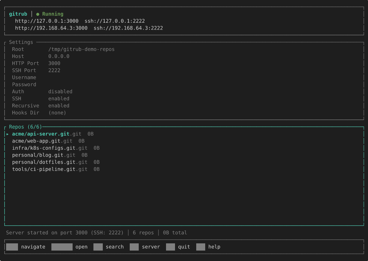Toggle the Recursive setting showing enabled
The height and width of the screenshot is (261, 368).
click(x=59, y=106)
